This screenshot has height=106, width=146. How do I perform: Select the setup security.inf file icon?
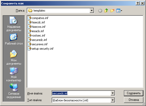click(x=29, y=49)
